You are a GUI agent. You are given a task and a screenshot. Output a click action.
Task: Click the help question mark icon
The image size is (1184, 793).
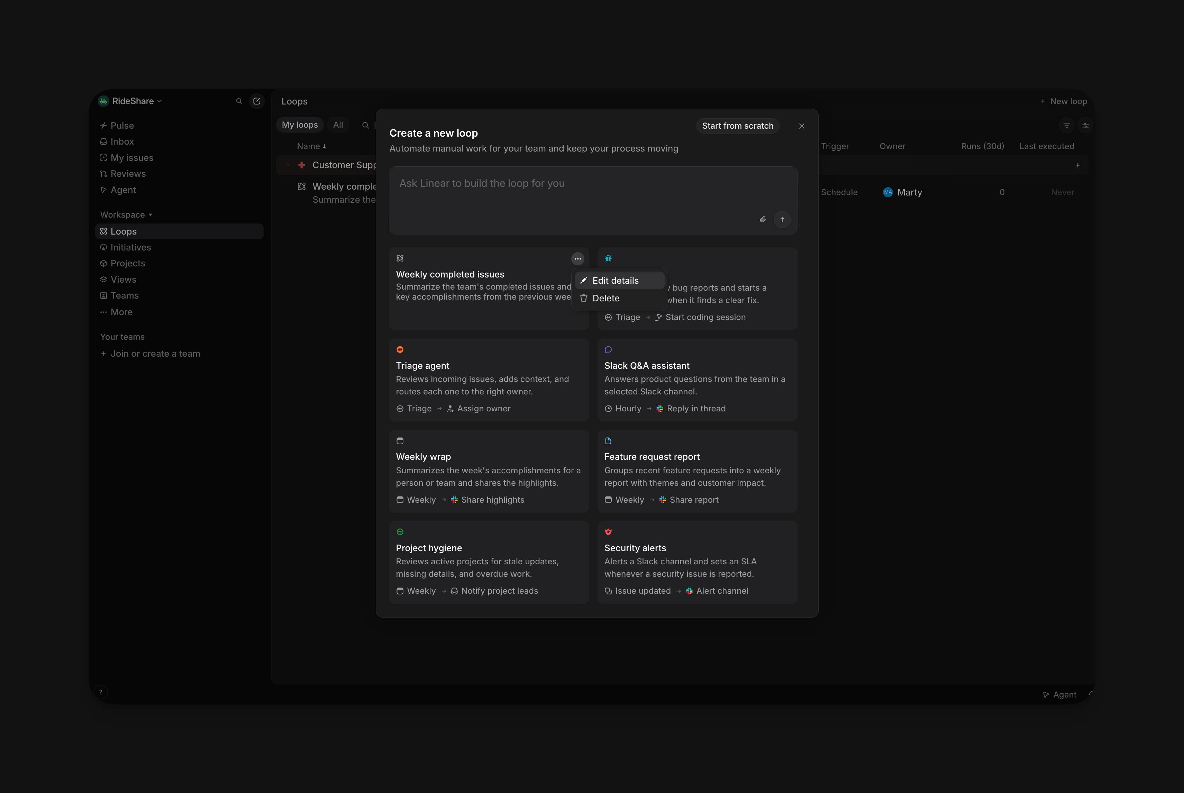click(101, 692)
